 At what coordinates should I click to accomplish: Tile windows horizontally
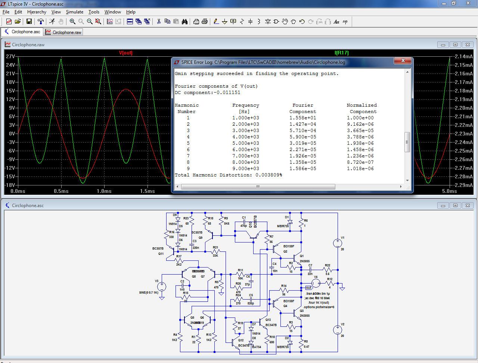point(130,22)
